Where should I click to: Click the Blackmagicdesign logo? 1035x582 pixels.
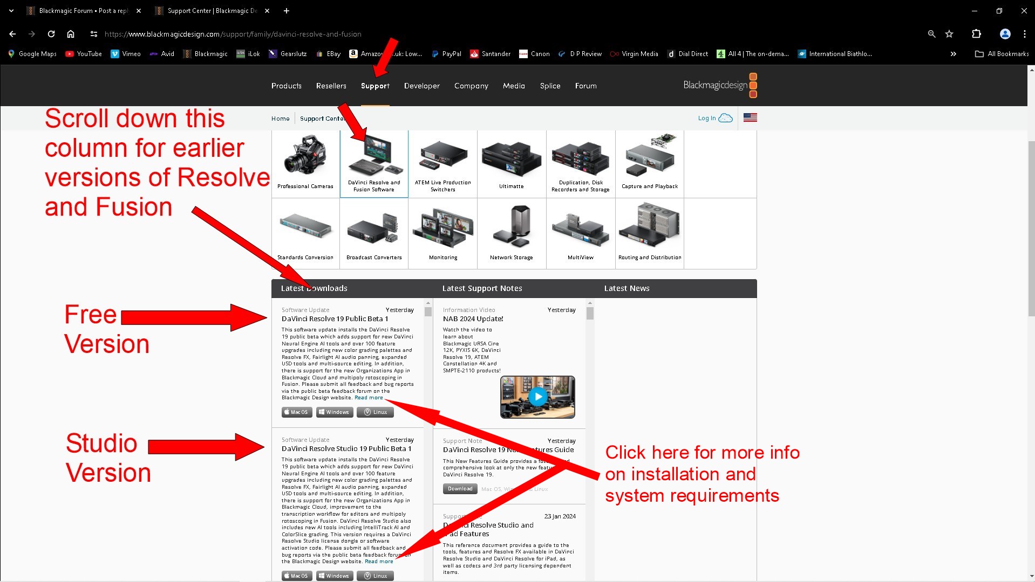(720, 85)
